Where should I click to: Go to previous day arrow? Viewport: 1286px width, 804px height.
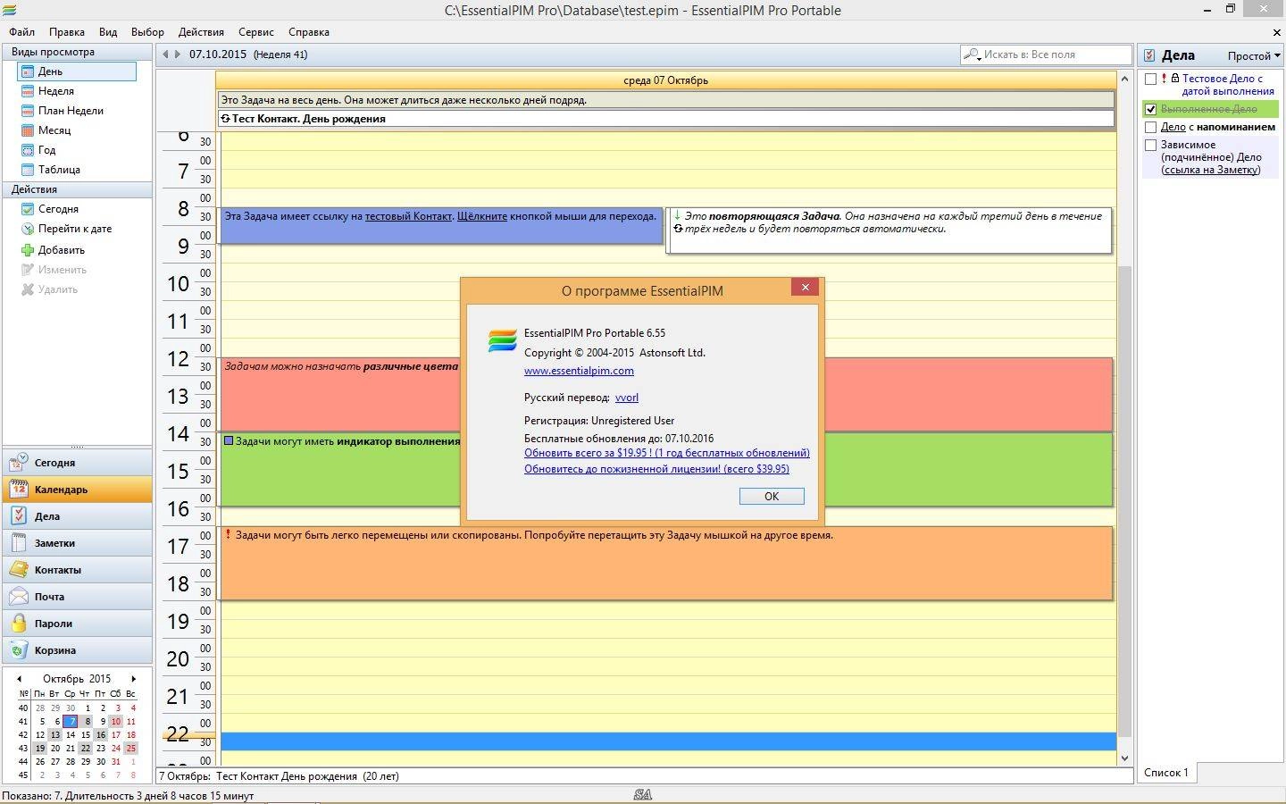165,54
